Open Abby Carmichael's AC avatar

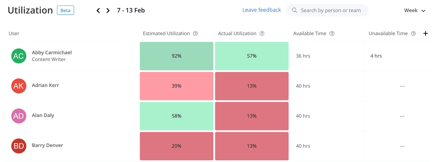19,56
